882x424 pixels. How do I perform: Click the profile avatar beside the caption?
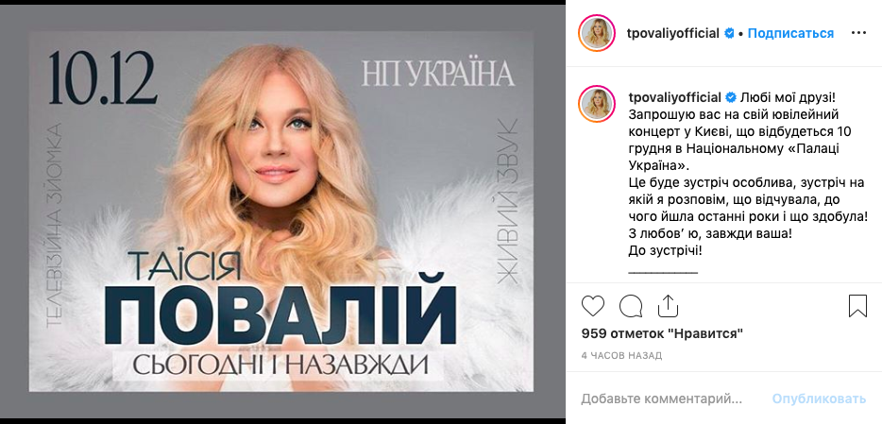tap(596, 104)
